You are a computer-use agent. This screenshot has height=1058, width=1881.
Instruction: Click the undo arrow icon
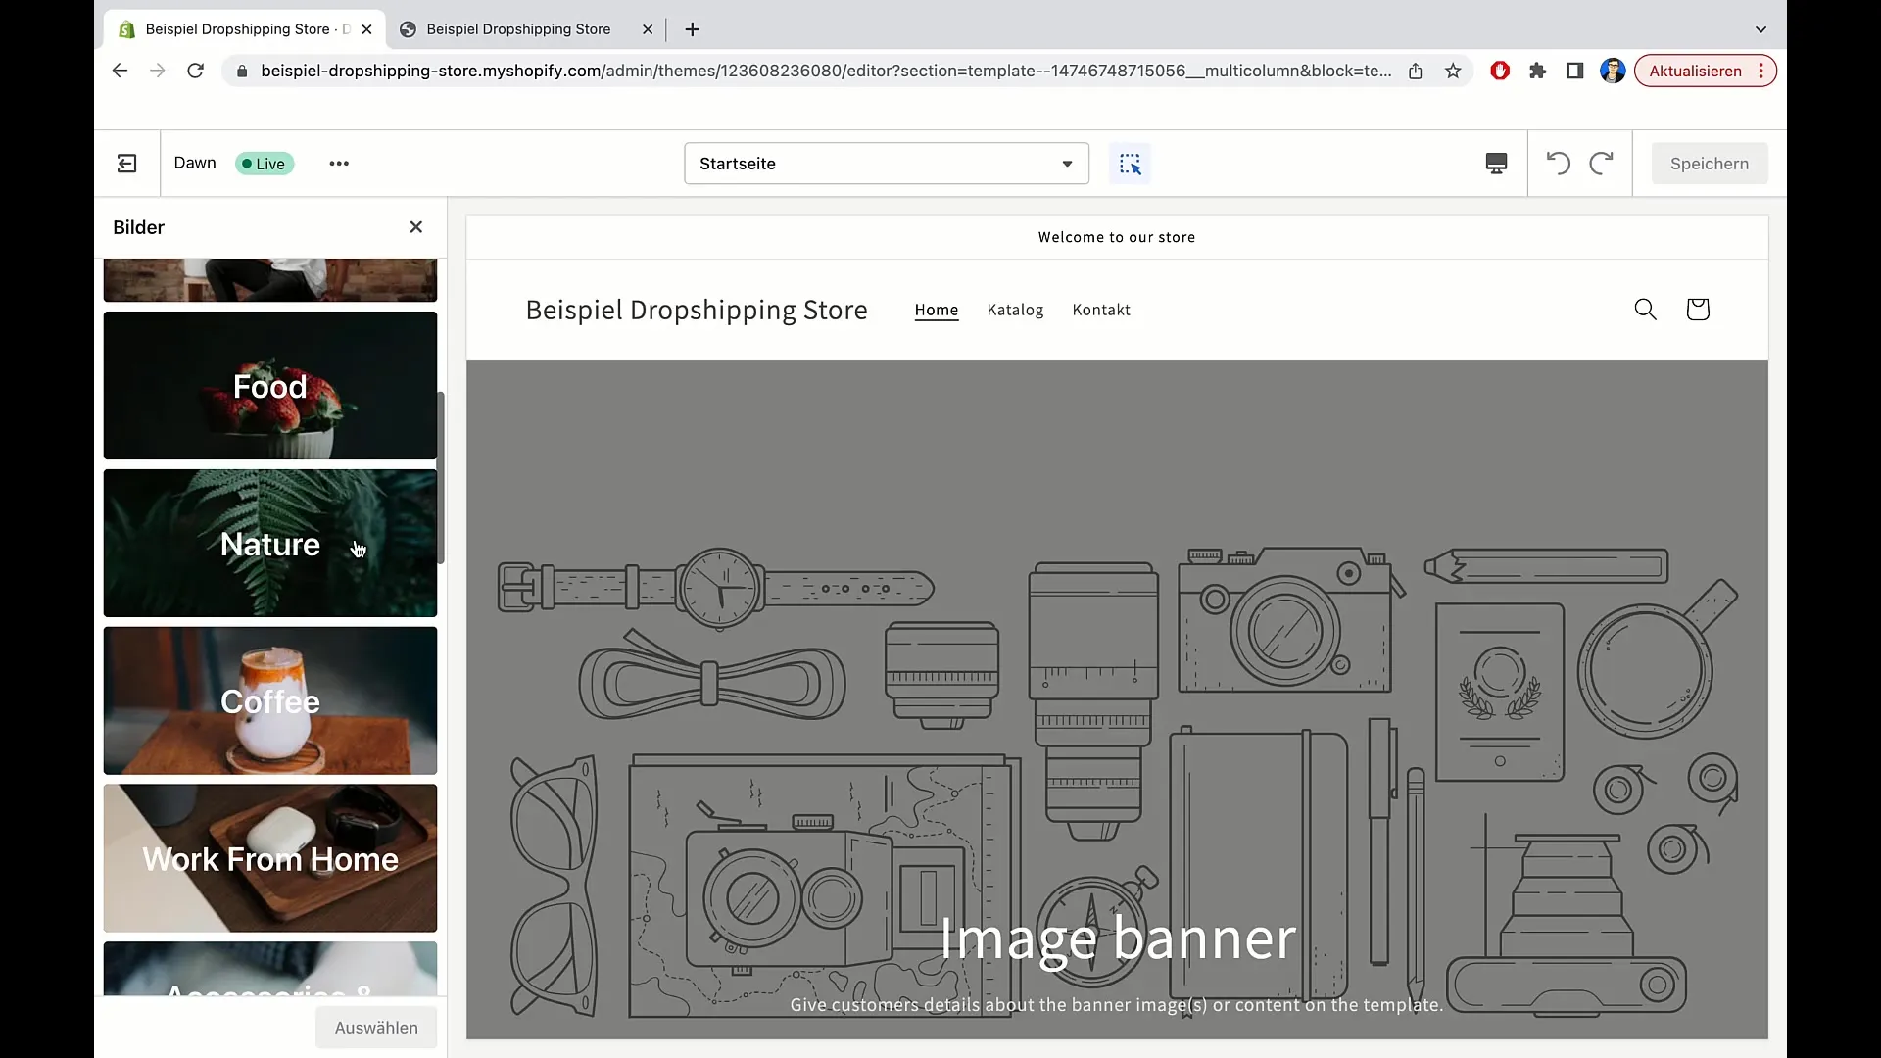point(1558,163)
